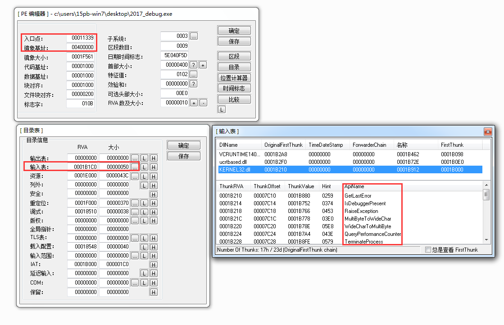Click 保存 in the 目录表 window

(x=183, y=156)
